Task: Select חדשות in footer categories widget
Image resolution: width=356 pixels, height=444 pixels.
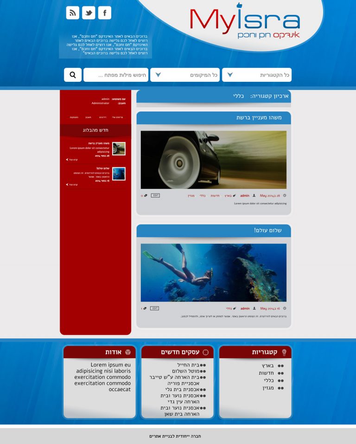Action: (x=266, y=373)
